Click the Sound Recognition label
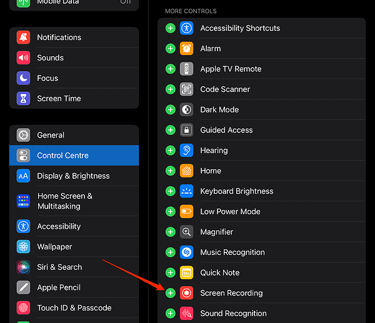 tap(233, 314)
